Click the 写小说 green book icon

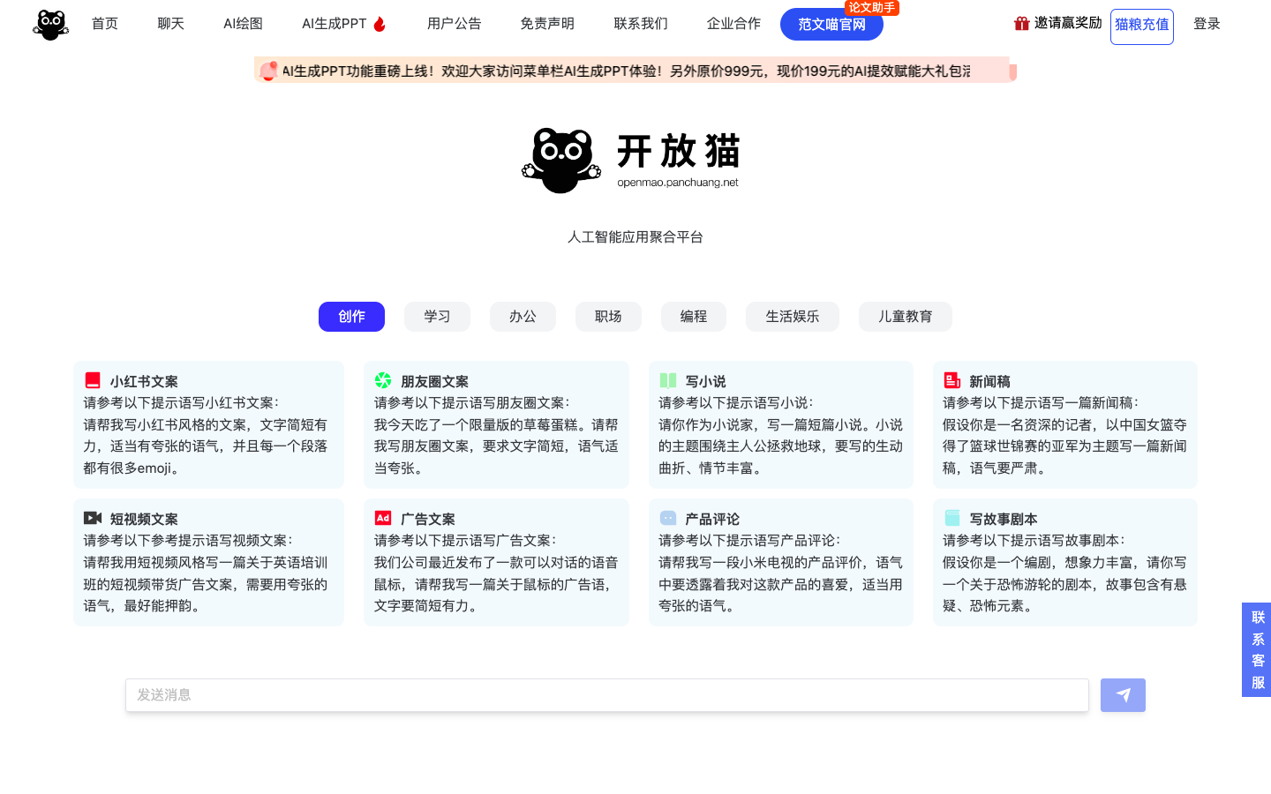[668, 380]
